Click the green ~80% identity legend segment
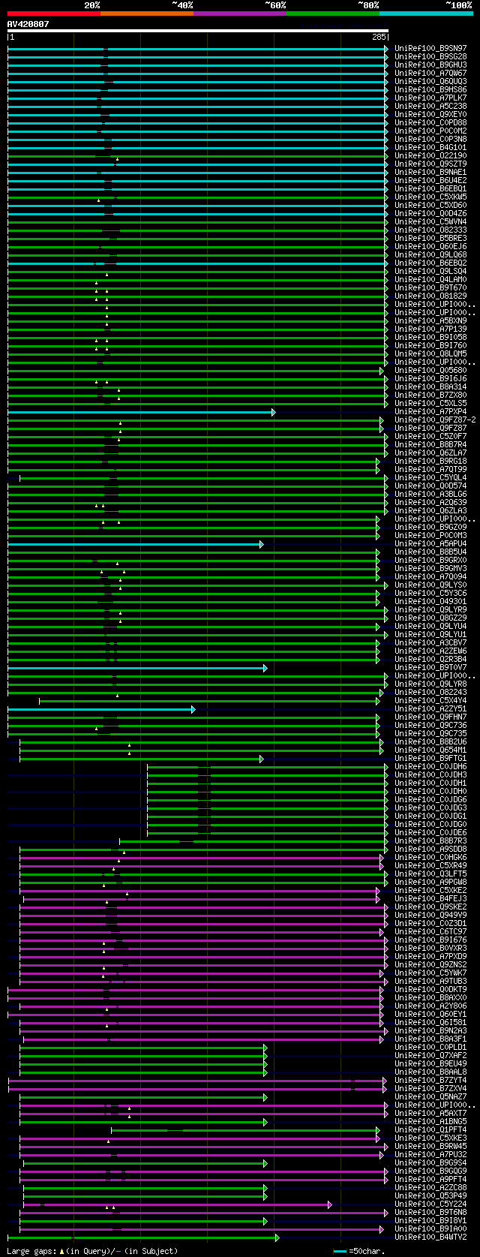Viewport: 480px width, 1257px height. tap(333, 13)
